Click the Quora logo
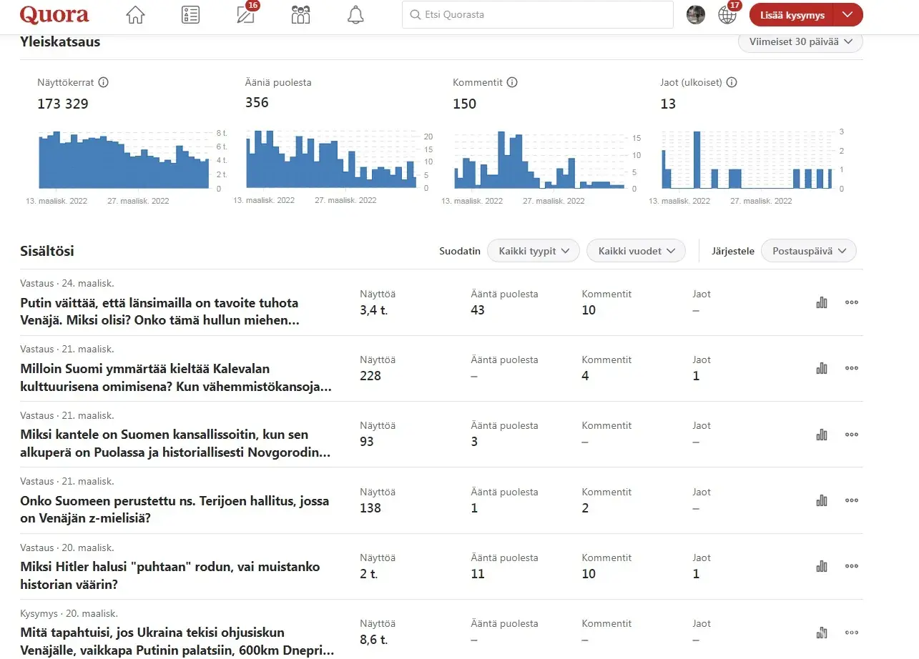This screenshot has width=919, height=659. coord(54,15)
